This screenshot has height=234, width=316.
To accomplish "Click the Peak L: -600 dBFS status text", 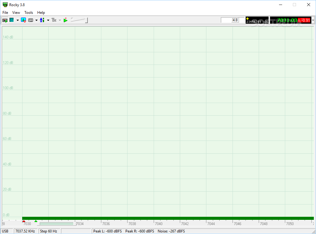I will [x=107, y=231].
